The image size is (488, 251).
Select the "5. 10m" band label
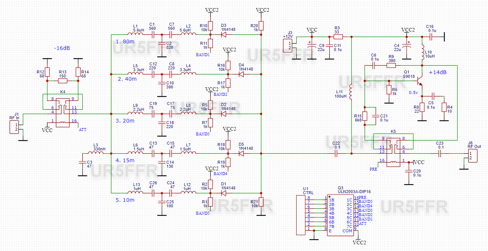(125, 200)
